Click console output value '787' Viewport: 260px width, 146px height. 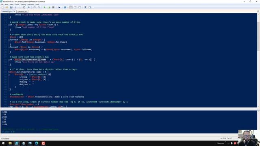pos(4,114)
